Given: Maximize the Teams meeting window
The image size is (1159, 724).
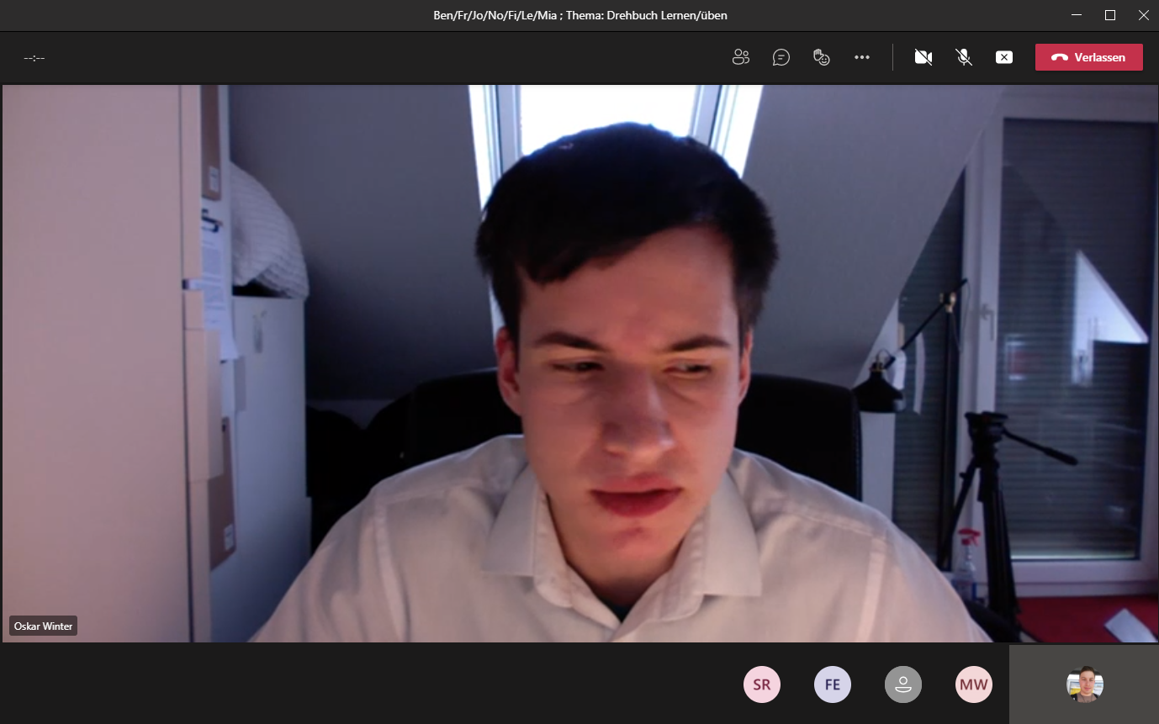Looking at the screenshot, I should coord(1110,15).
